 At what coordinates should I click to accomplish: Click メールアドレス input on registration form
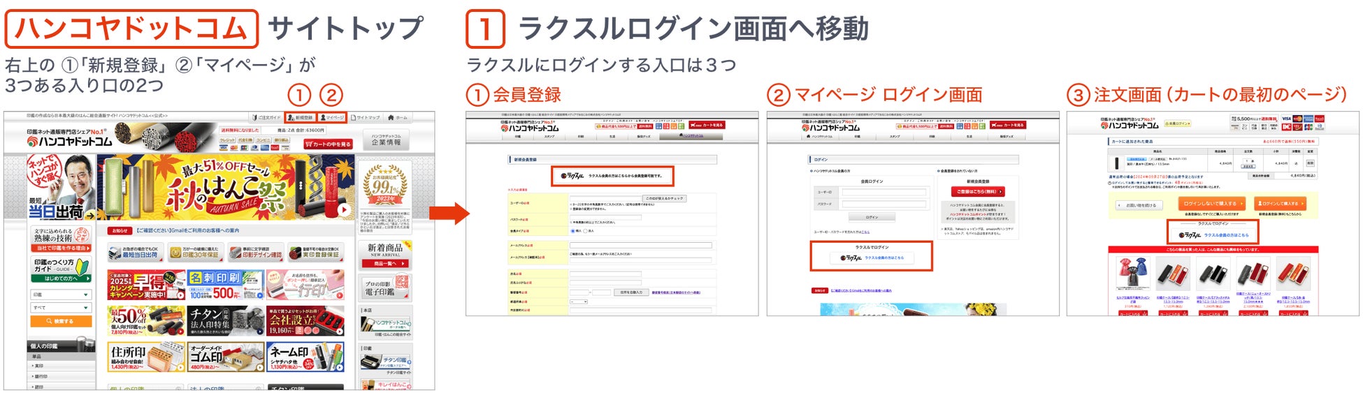click(641, 246)
